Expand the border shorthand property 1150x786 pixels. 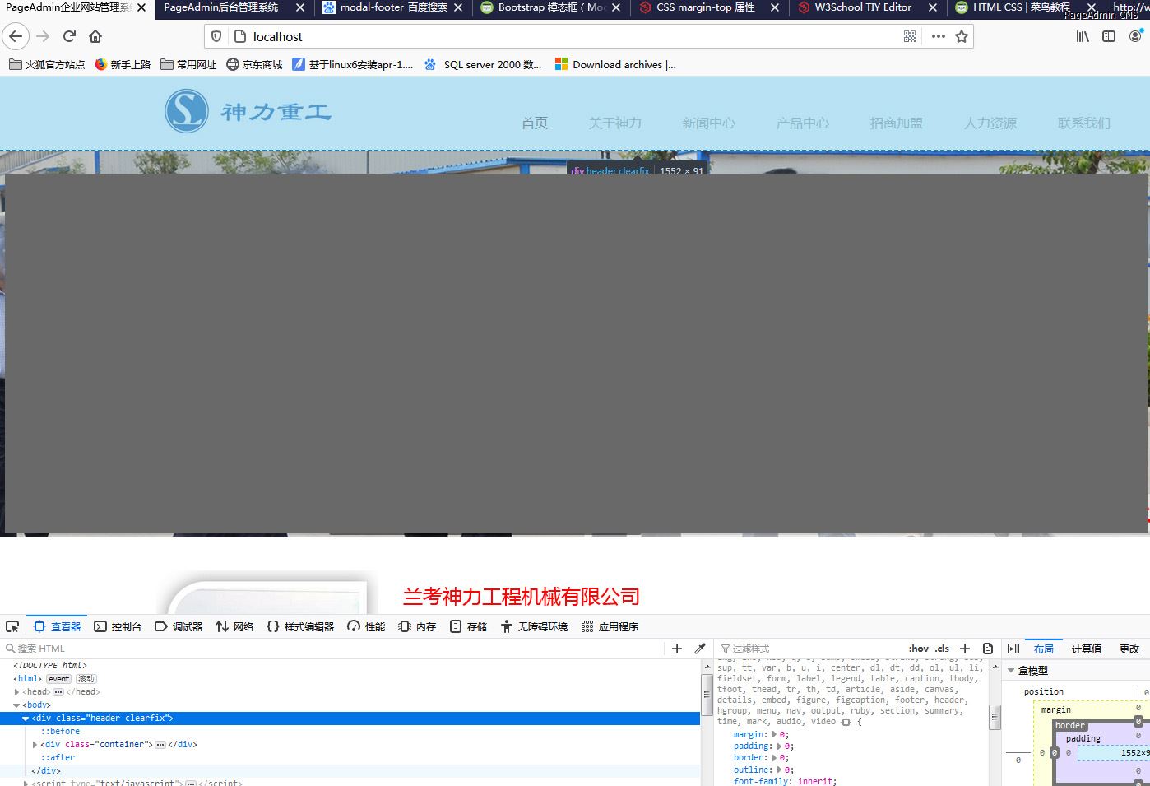774,758
